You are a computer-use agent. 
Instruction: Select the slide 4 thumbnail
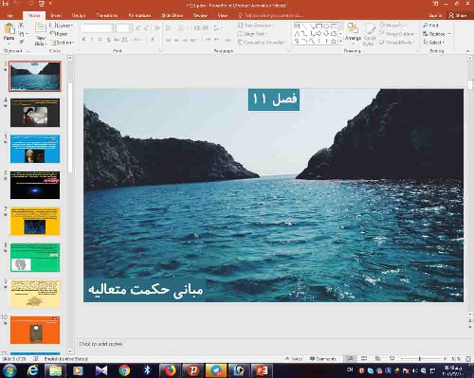click(x=35, y=113)
